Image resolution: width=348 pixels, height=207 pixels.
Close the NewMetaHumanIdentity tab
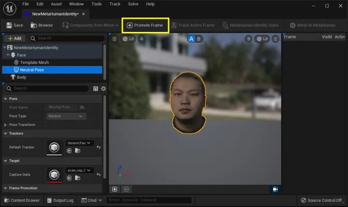[x=84, y=14]
